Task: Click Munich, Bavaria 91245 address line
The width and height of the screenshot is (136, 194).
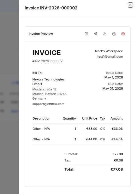Action: 49,94
